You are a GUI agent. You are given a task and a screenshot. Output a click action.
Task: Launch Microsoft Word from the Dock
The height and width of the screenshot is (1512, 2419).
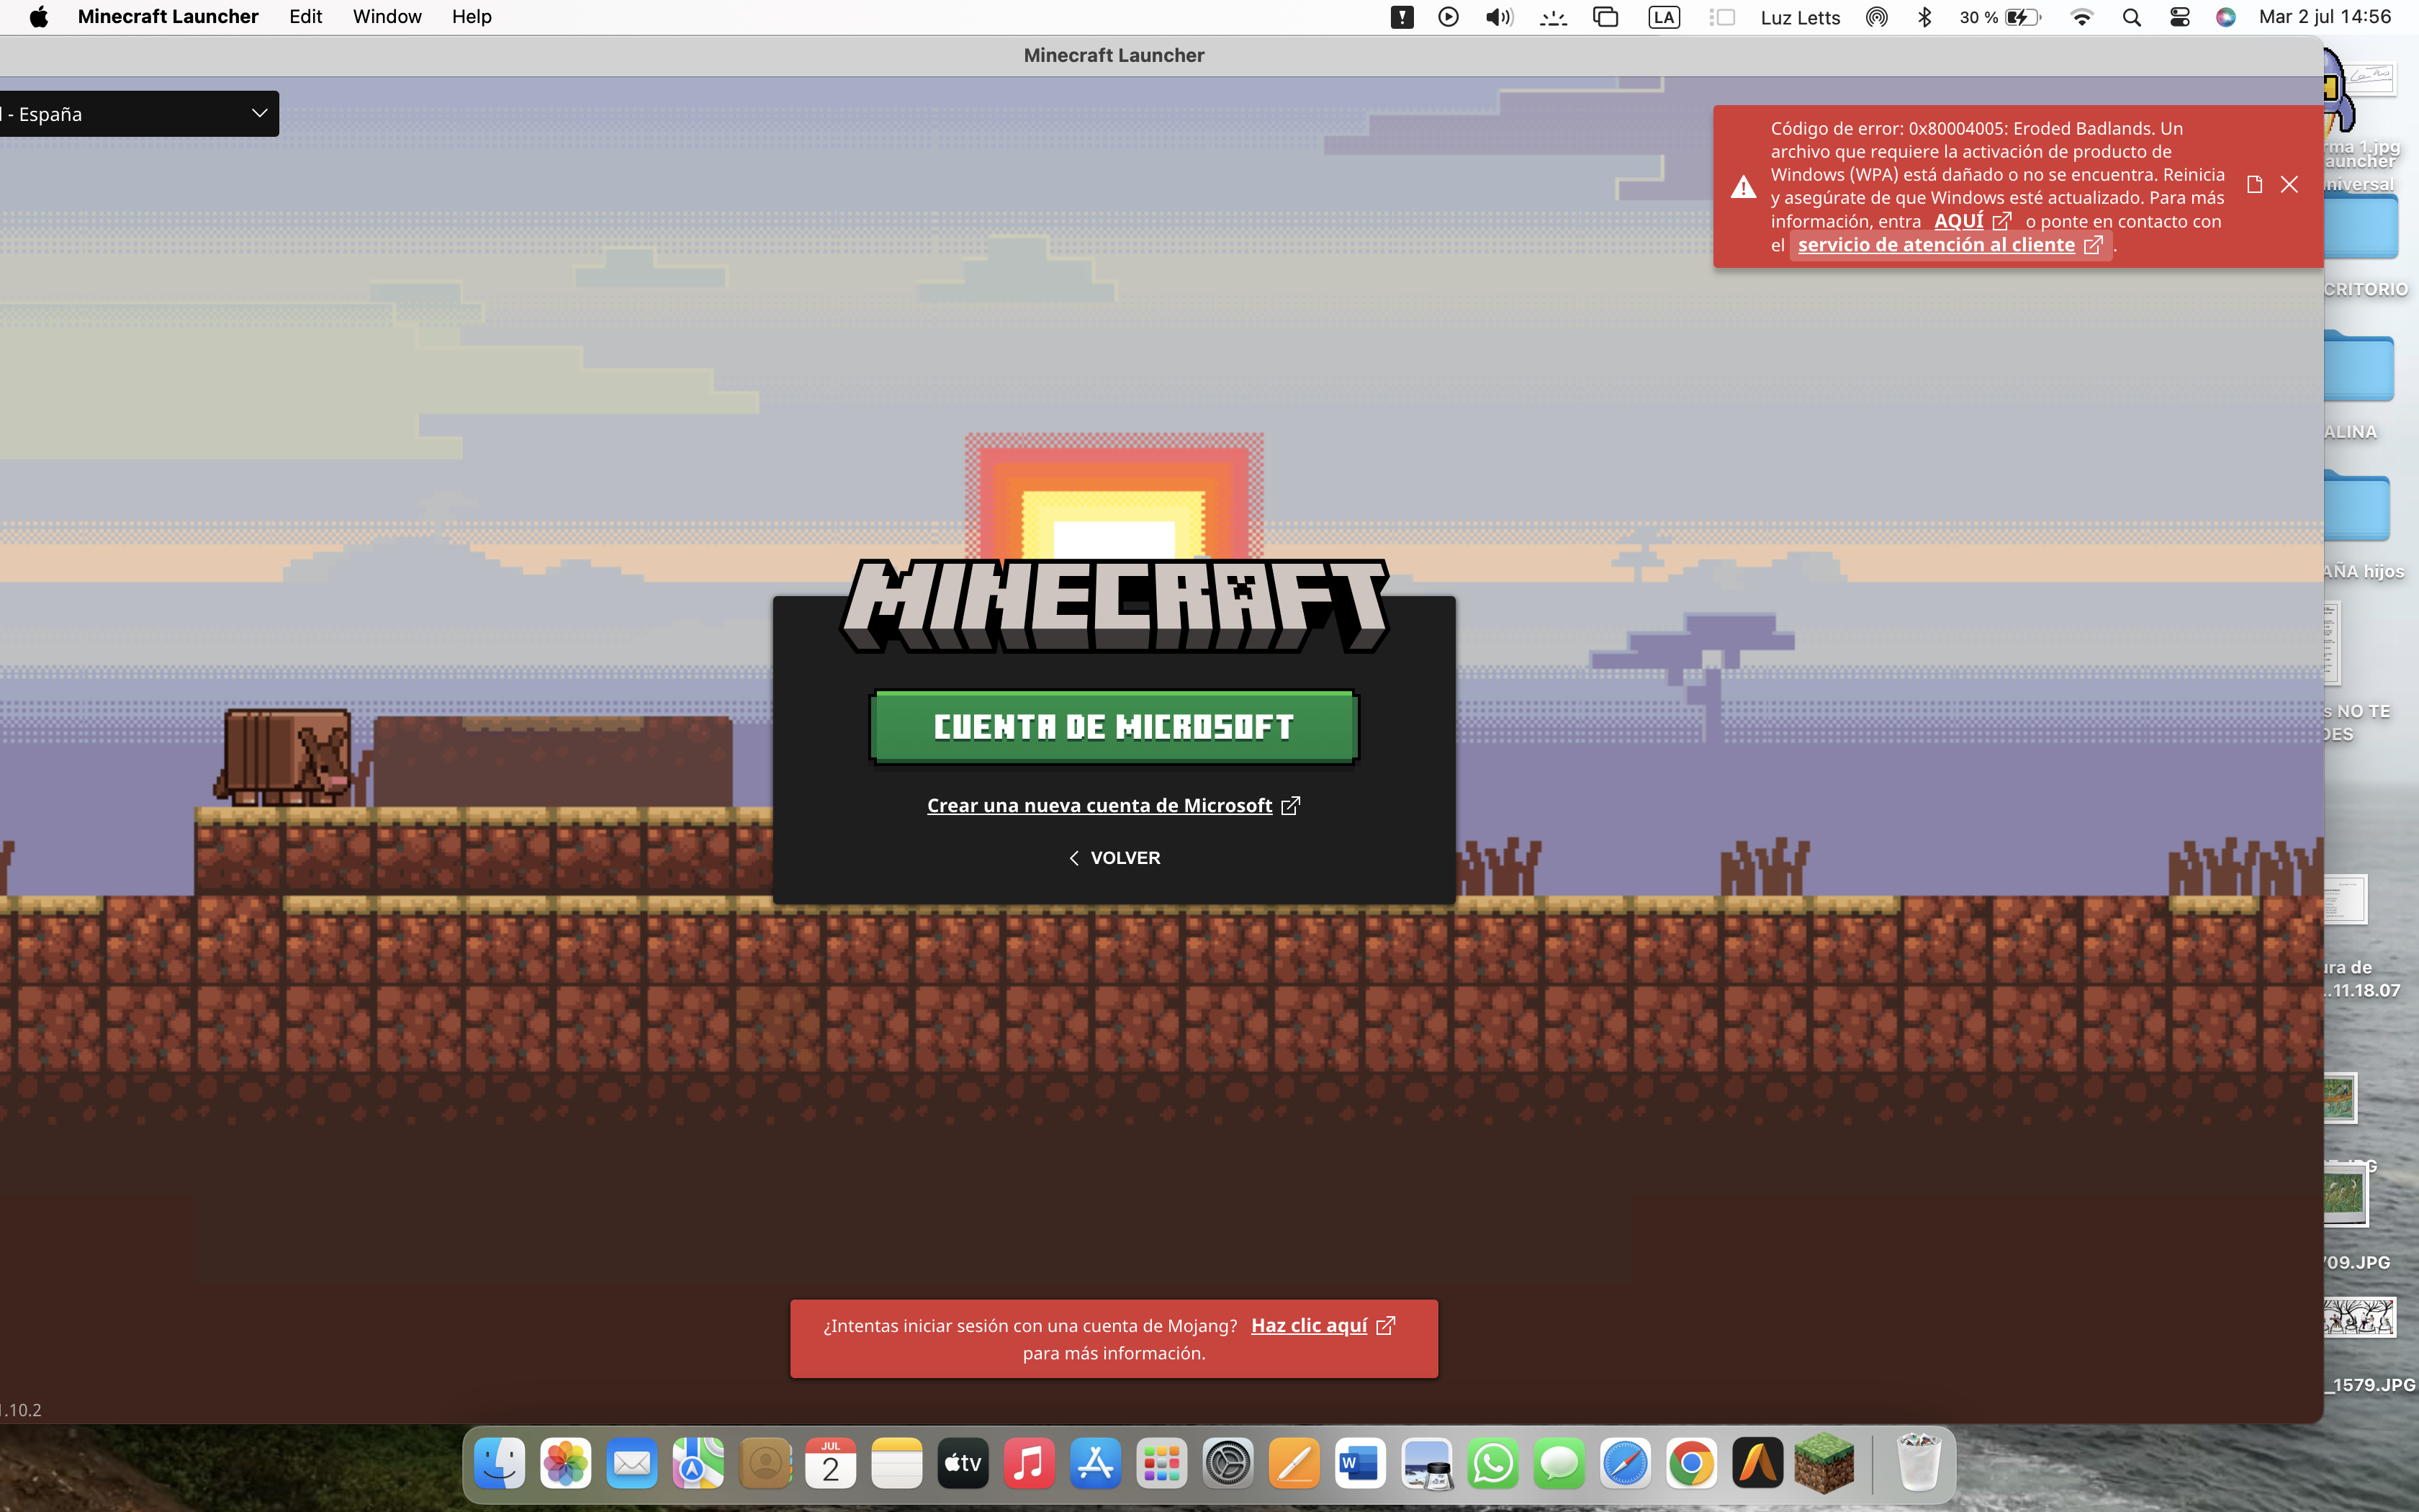coord(1361,1464)
